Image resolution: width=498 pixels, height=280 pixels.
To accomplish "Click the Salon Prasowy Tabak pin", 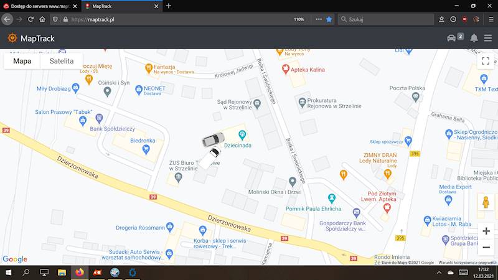I will tap(83, 121).
